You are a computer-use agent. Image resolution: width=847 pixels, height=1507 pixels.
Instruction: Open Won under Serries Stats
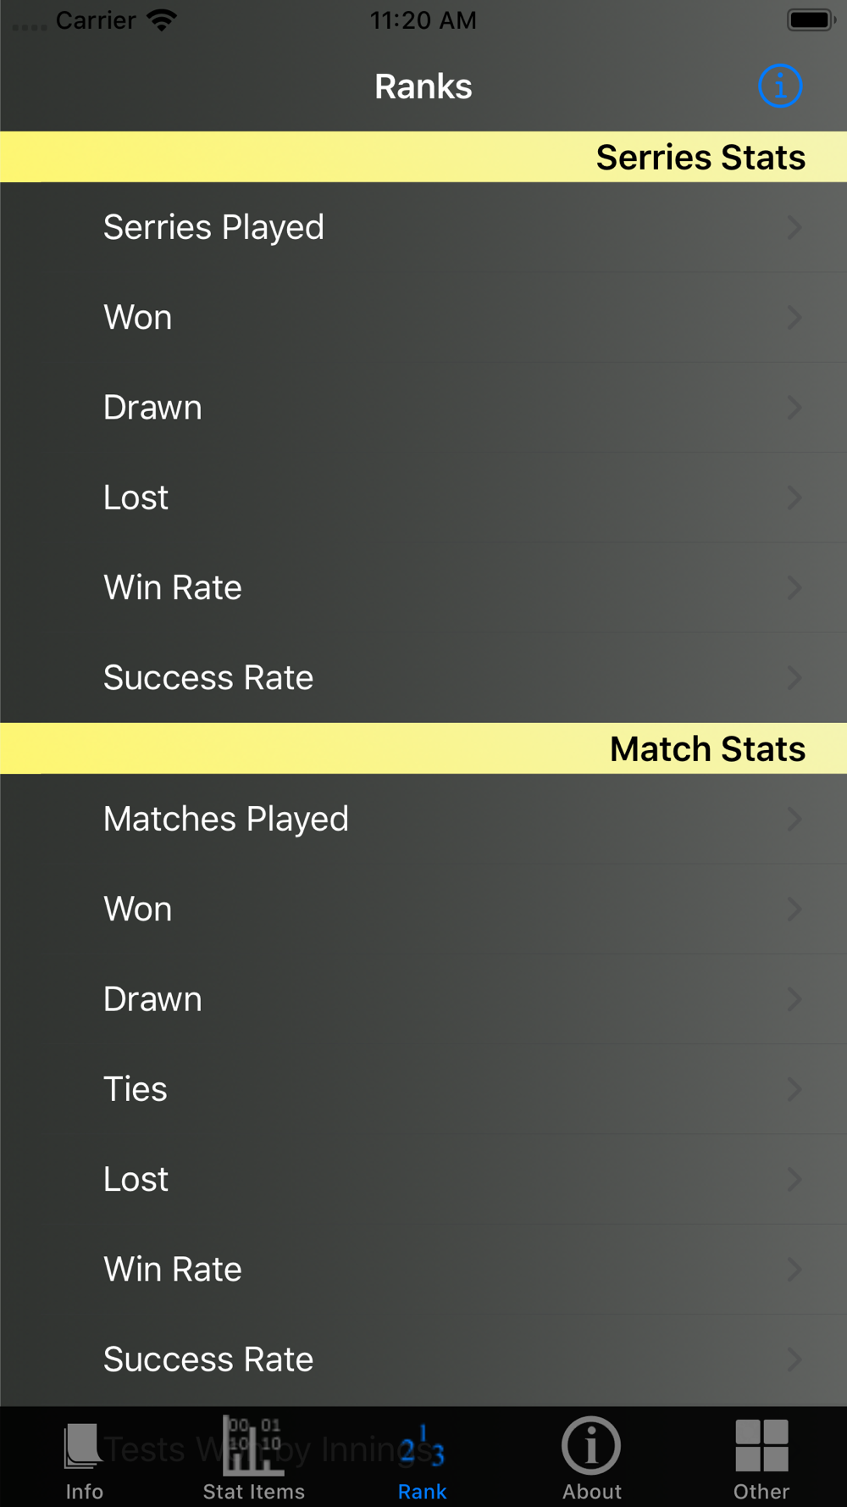(423, 317)
